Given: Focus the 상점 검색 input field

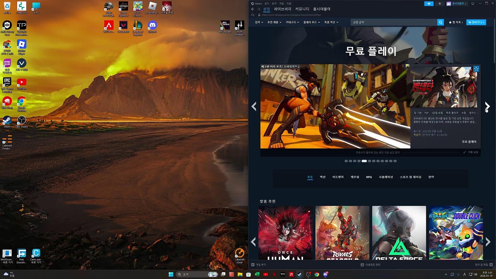Looking at the screenshot, I should [394, 22].
